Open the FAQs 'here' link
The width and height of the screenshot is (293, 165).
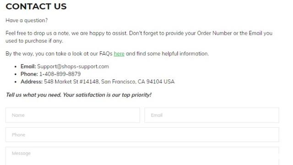119,54
